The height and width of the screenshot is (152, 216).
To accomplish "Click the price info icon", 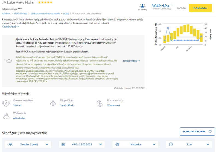I will click(x=172, y=5).
